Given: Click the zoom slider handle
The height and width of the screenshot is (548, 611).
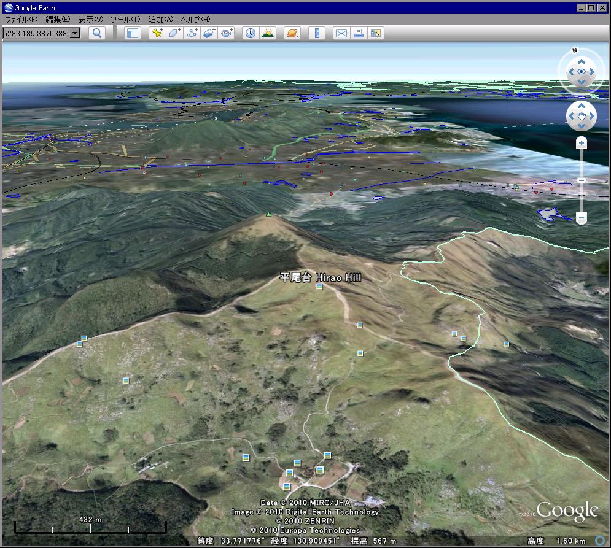Looking at the screenshot, I should tap(582, 180).
